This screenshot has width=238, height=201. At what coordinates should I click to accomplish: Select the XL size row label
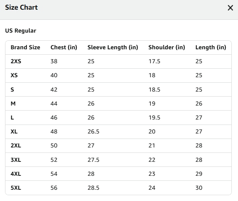14,132
